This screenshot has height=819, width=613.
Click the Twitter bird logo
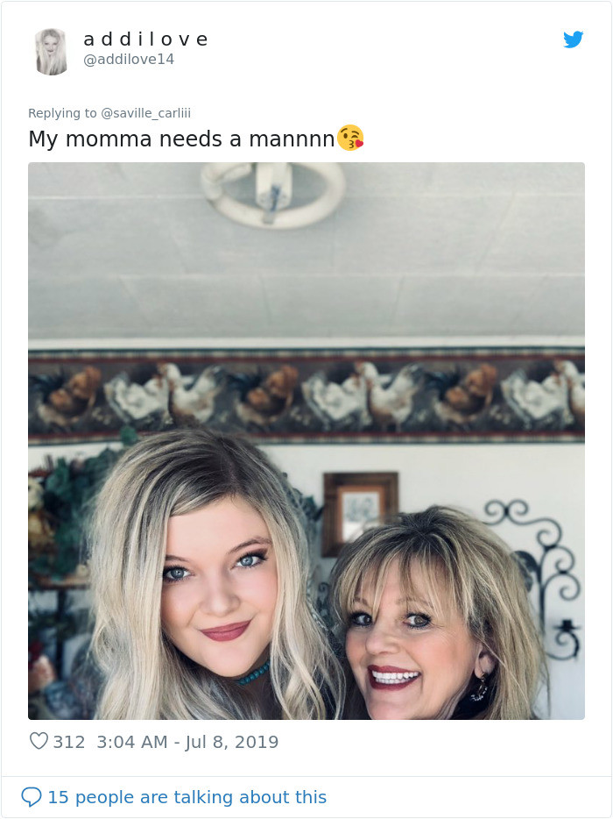[x=573, y=39]
